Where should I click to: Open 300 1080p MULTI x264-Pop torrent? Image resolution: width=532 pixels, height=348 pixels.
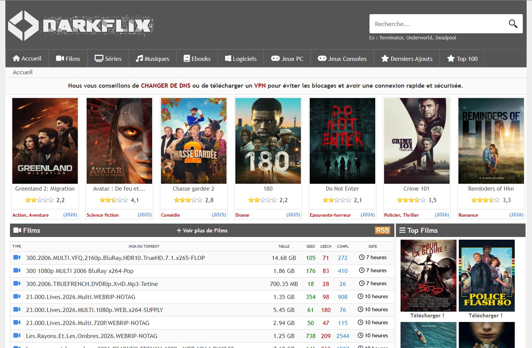click(80, 271)
